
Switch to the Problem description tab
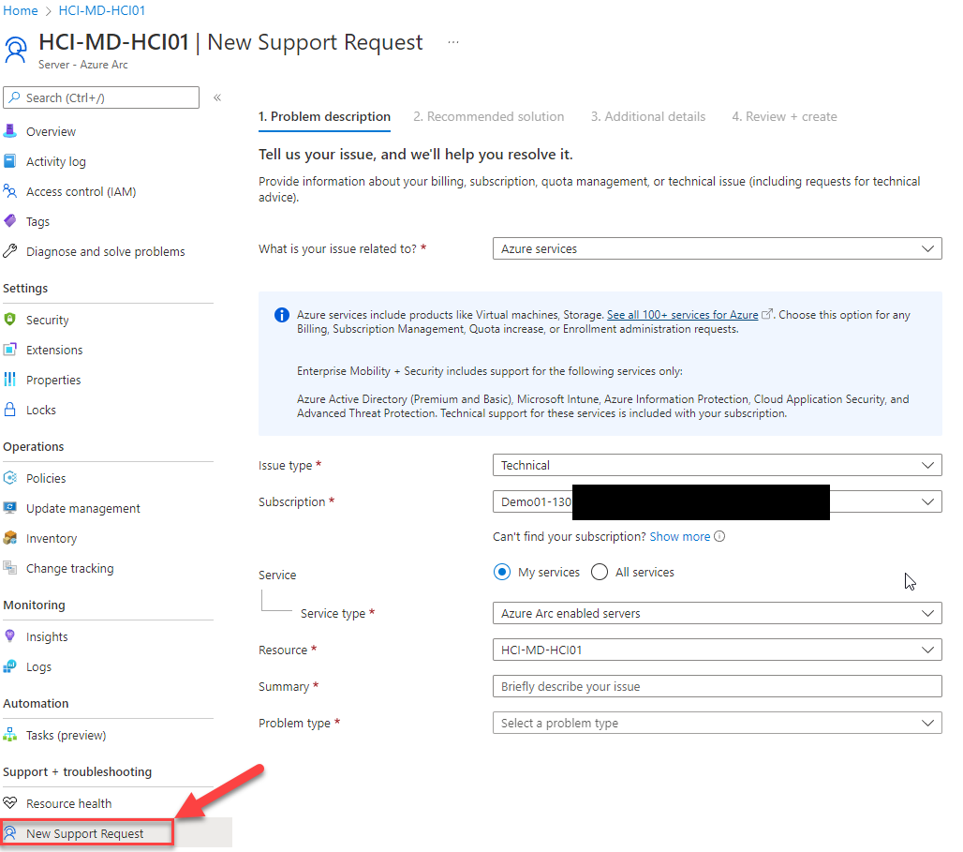click(324, 116)
